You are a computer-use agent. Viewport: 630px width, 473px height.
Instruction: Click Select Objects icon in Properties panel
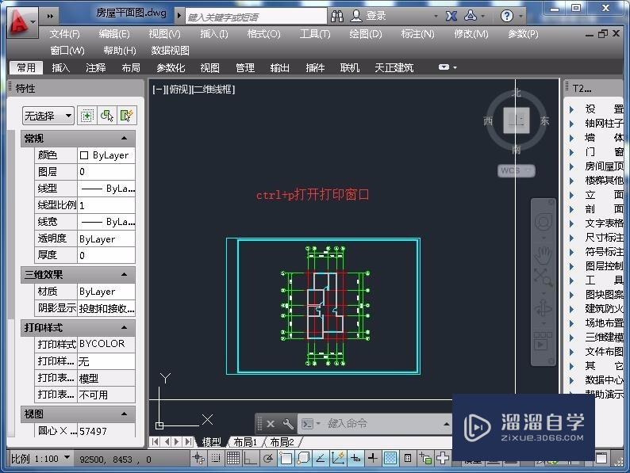pos(107,116)
